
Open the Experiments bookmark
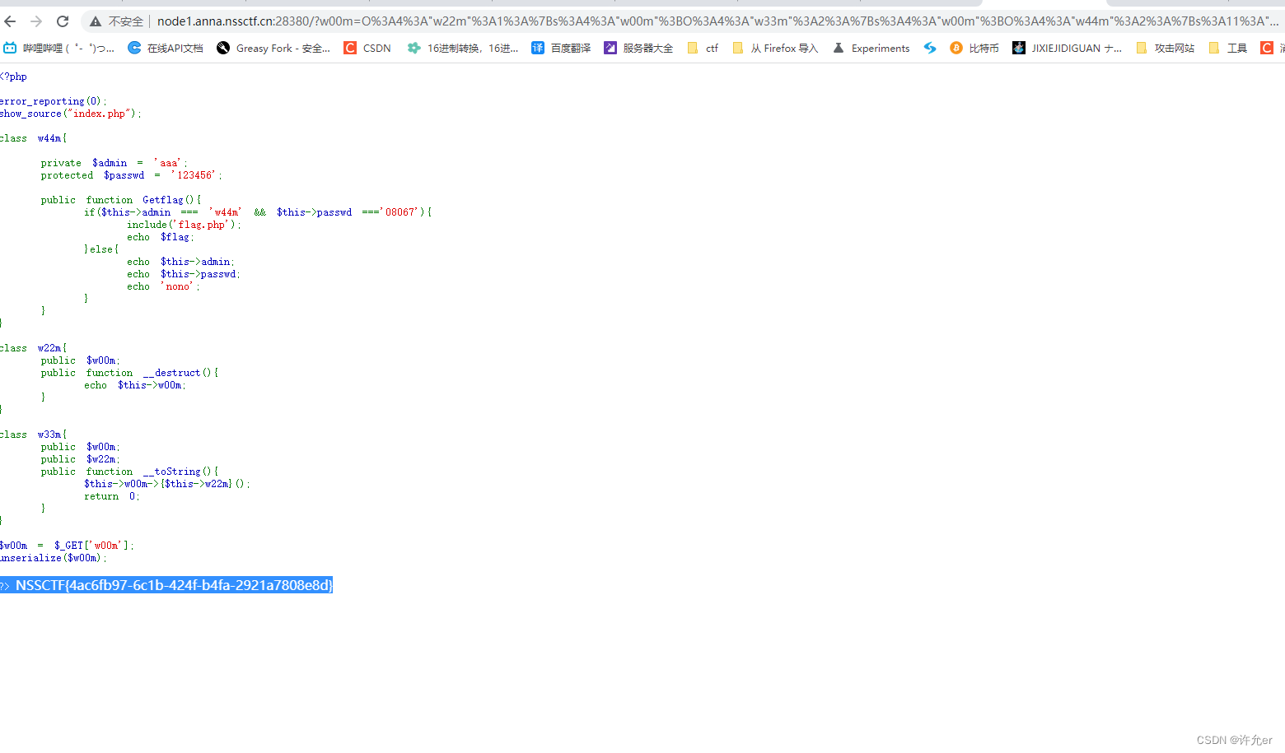[871, 49]
